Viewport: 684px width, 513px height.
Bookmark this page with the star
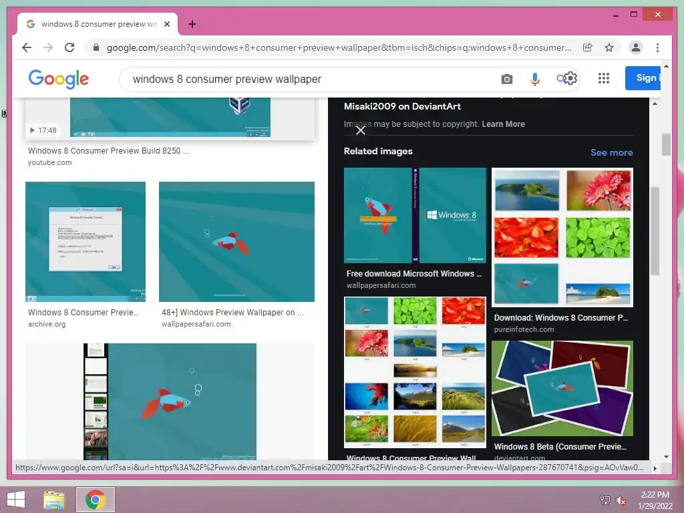(x=609, y=47)
